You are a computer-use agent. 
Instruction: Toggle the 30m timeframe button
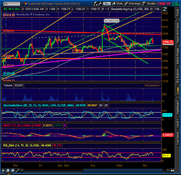tap(107, 4)
